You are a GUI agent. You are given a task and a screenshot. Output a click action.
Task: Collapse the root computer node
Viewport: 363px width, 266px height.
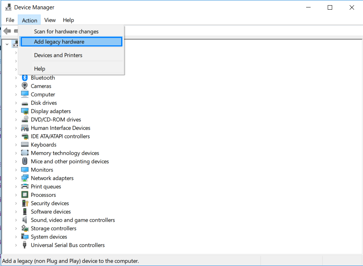7,44
